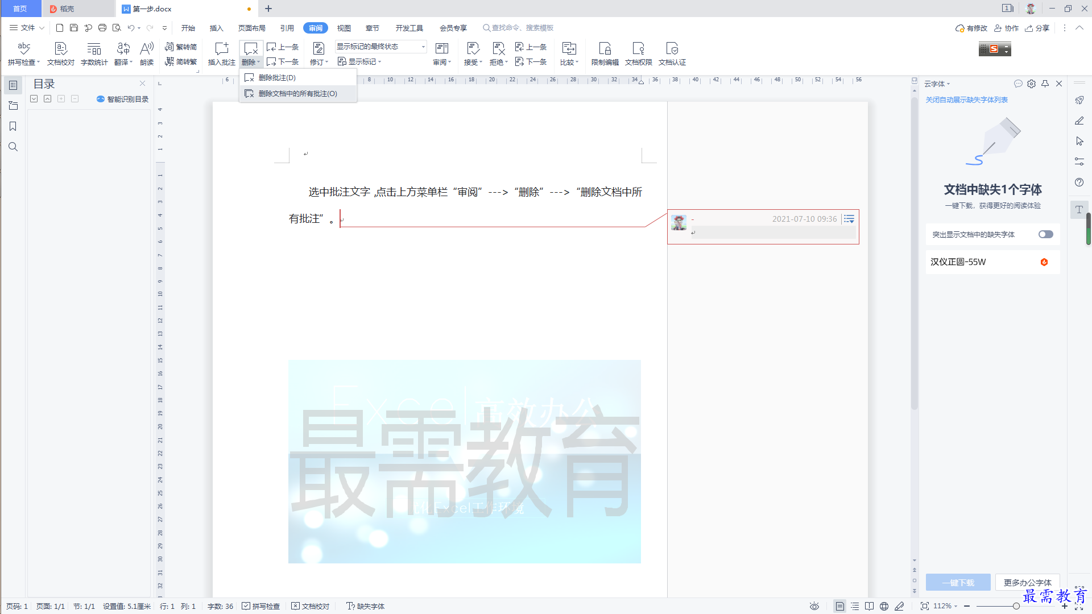Screen dimensions: 1092x614
Task: Open document proofreading (文档校对) tool
Action: coord(61,53)
